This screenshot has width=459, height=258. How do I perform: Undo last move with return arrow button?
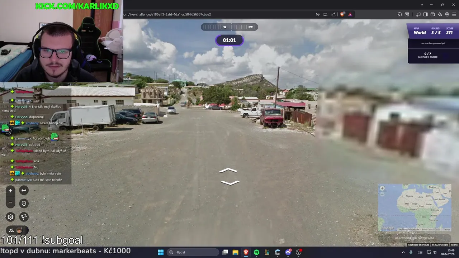24,191
